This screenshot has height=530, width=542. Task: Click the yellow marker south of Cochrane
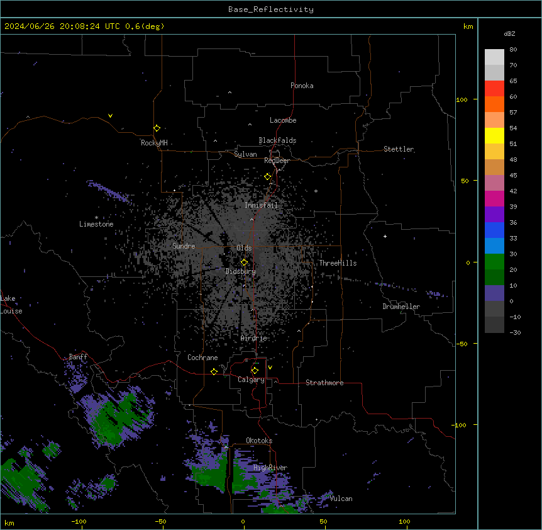(214, 371)
